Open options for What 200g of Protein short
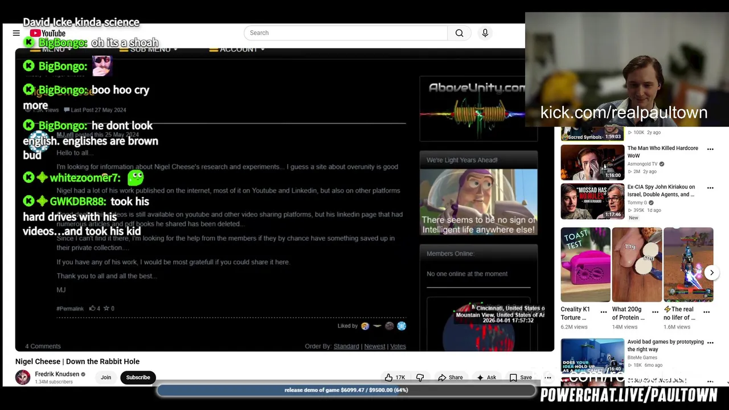729x410 pixels. pyautogui.click(x=655, y=312)
